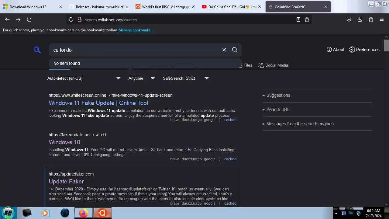The width and height of the screenshot is (389, 219).
Task: Open cached copy of whitescreen.online result
Action: pyautogui.click(x=230, y=120)
